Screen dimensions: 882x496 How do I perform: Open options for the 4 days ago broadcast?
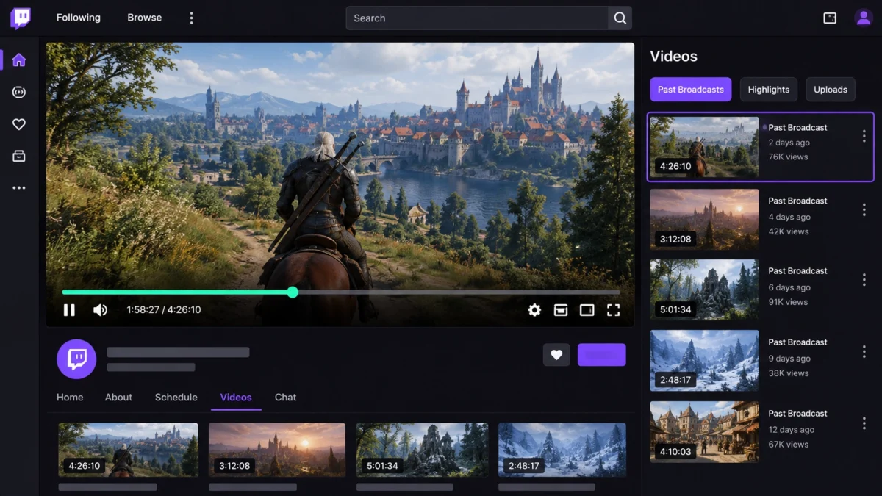pos(864,209)
